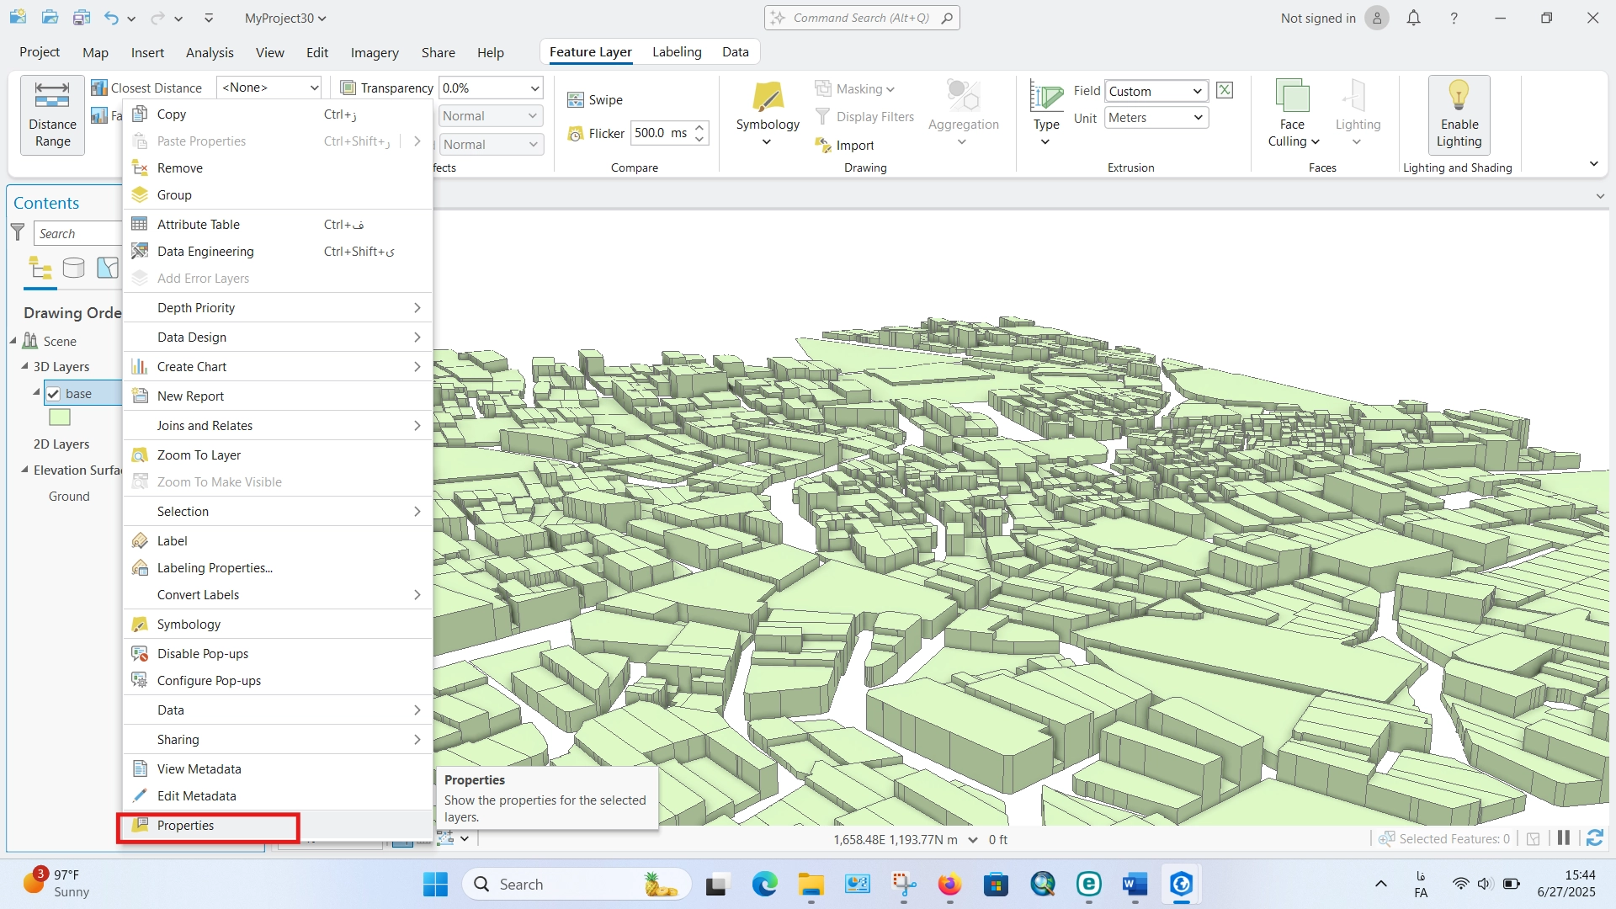The width and height of the screenshot is (1616, 909).
Task: Click the Distance Range button
Action: coord(52,115)
